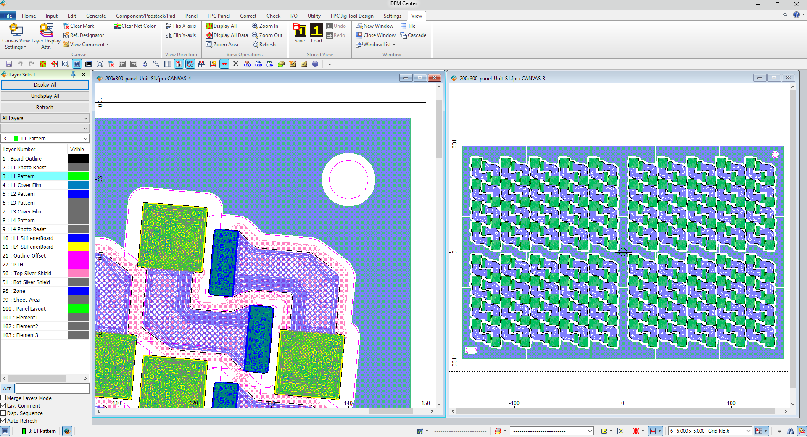Flip view along X-axis
The width and height of the screenshot is (807, 437).
[x=181, y=26]
